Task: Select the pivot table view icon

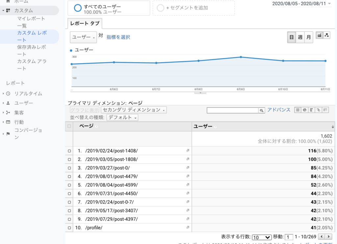Action: tap(326, 110)
